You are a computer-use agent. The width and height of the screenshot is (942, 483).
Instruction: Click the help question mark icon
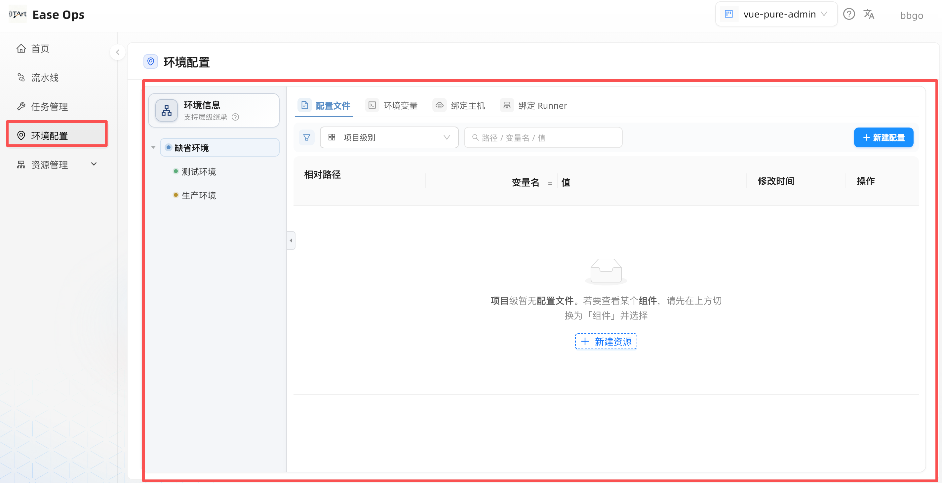point(849,14)
